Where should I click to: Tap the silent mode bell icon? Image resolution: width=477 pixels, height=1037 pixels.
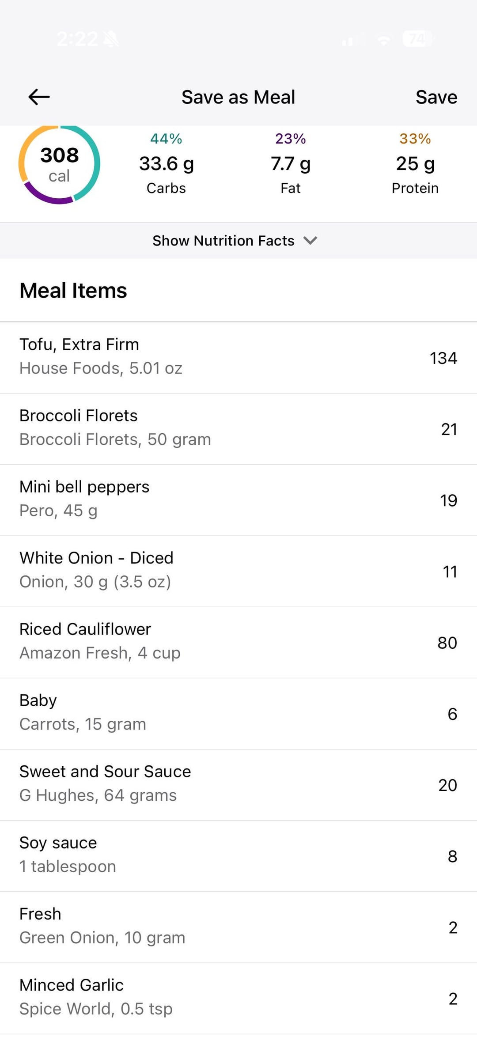pyautogui.click(x=111, y=39)
